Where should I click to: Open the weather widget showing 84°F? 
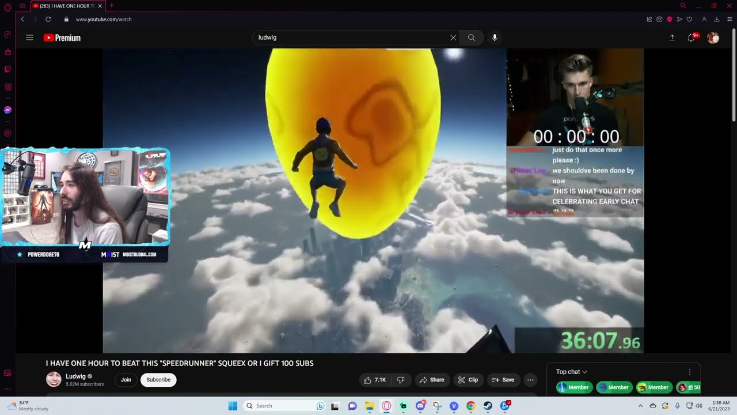[x=27, y=406]
